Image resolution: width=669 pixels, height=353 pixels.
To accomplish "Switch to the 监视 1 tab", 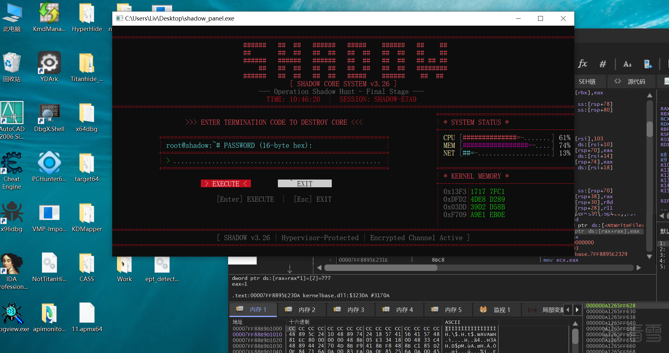I will [496, 310].
